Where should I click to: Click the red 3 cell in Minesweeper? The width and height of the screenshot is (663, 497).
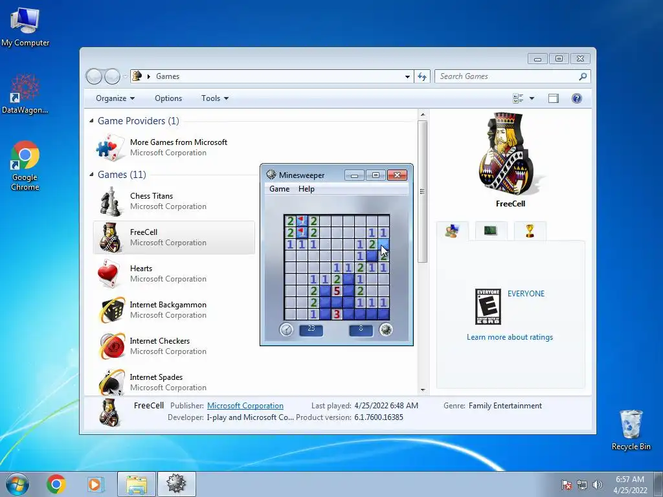pyautogui.click(x=337, y=314)
